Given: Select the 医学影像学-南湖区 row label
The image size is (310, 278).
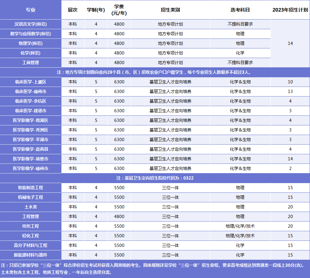Looking at the screenshot, I should tap(31, 120).
